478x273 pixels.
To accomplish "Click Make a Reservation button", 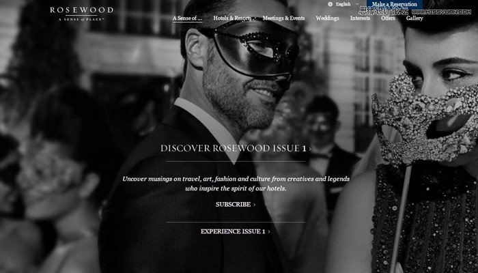I will [395, 4].
